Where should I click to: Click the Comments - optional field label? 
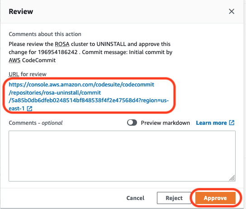point(36,123)
